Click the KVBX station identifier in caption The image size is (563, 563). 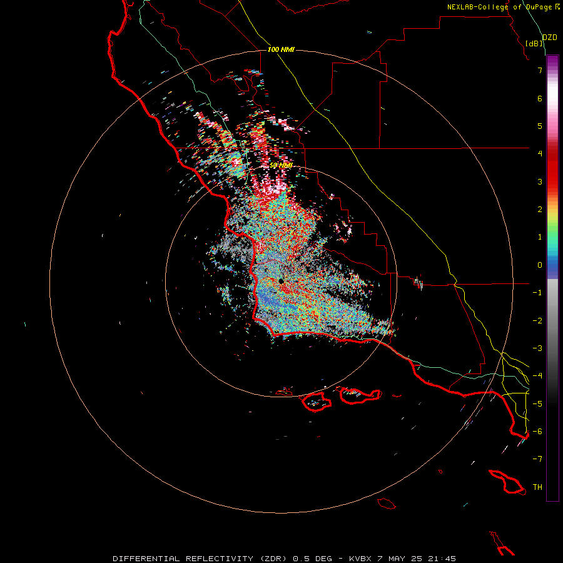pos(360,559)
